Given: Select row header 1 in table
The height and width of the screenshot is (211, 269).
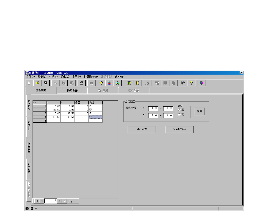Looking at the screenshot, I should coord(40,106).
